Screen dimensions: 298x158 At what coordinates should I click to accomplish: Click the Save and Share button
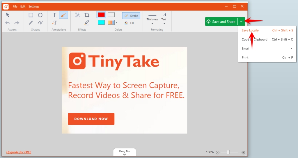pos(221,22)
